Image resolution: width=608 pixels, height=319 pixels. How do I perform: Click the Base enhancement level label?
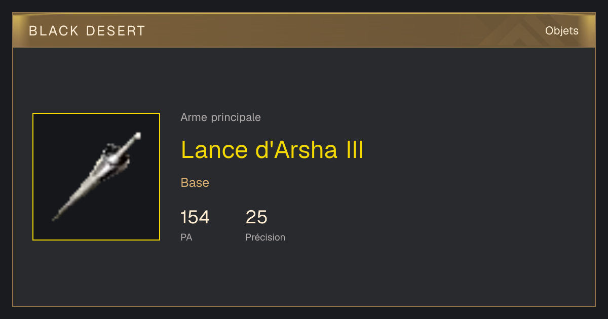click(195, 183)
